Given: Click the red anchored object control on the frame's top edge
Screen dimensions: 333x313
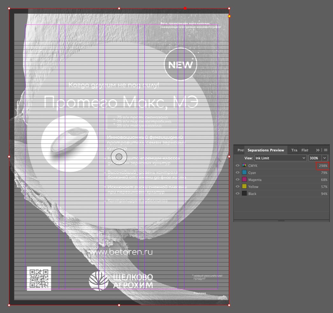Looking at the screenshot, I should [185, 8].
